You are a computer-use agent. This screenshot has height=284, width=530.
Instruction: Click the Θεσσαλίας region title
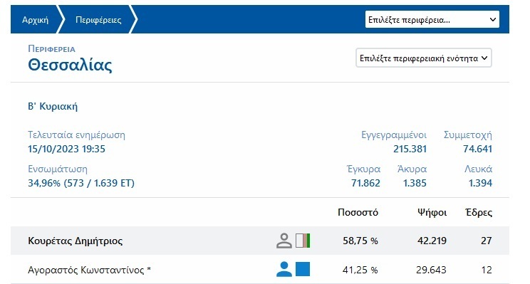tap(70, 65)
